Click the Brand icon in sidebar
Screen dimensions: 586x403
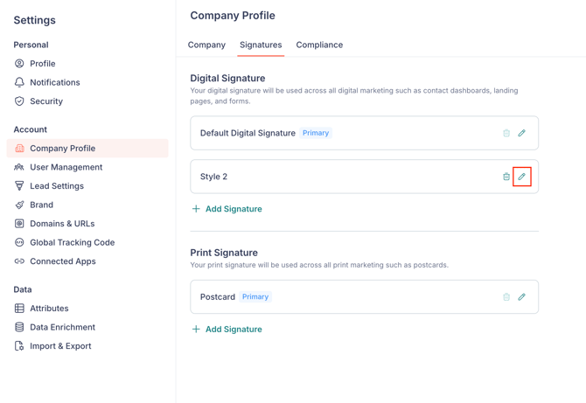click(19, 205)
